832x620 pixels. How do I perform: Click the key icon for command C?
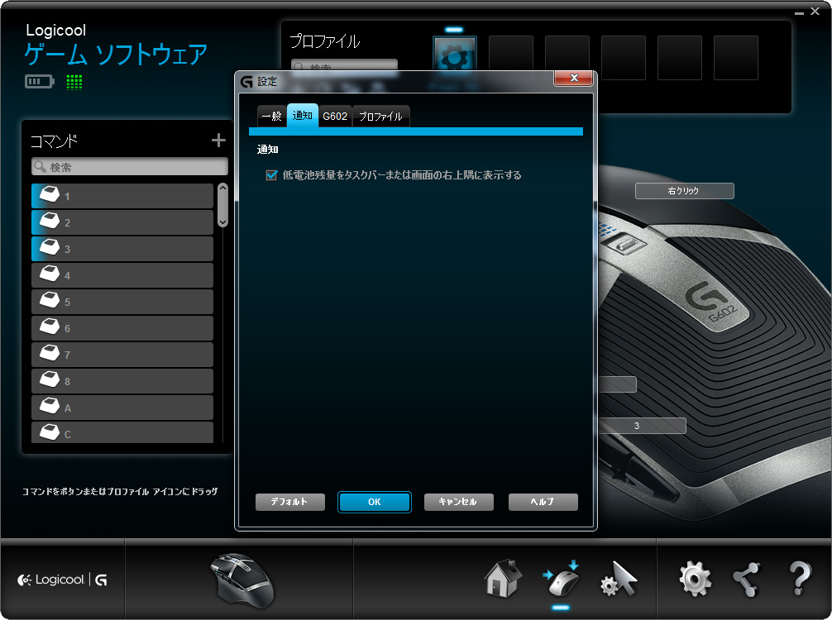click(x=50, y=432)
